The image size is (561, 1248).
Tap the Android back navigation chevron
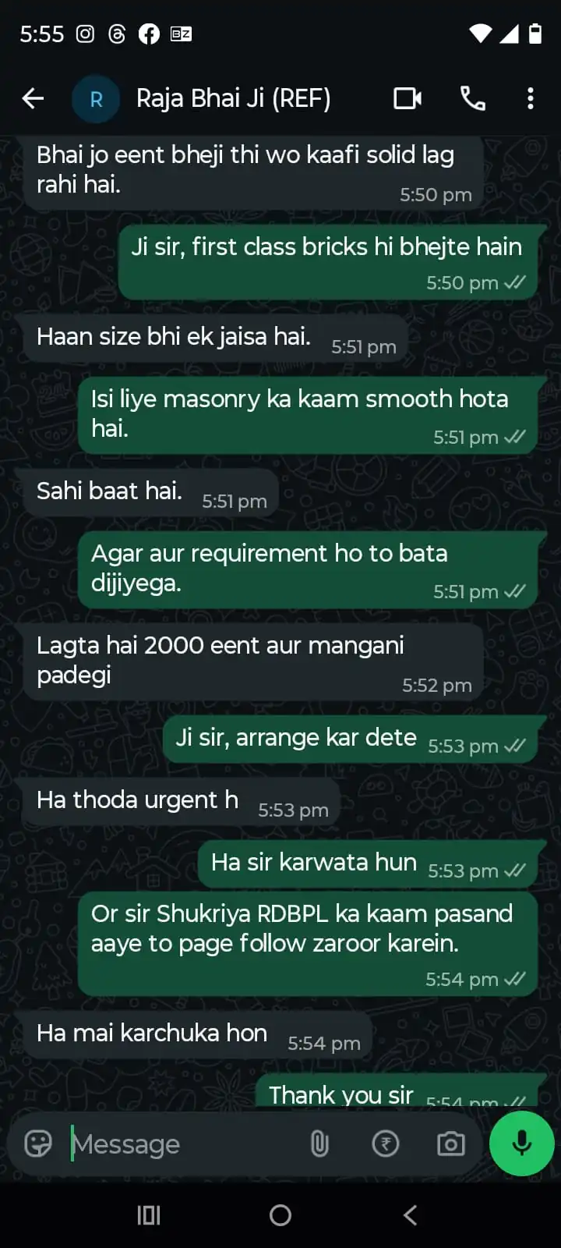411,1214
